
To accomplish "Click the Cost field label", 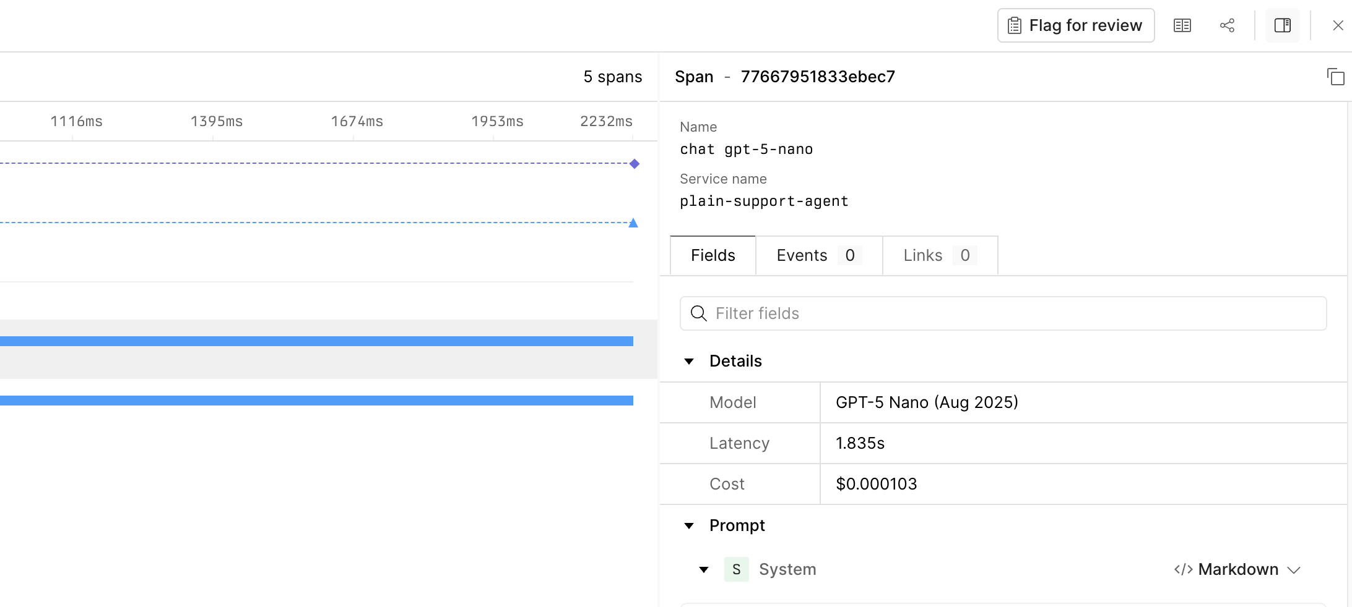I will pyautogui.click(x=727, y=484).
